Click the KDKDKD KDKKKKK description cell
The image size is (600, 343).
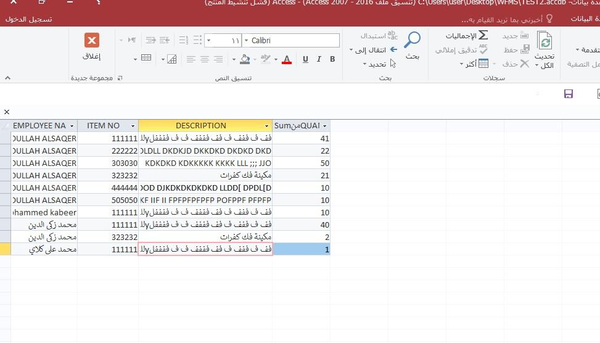(x=205, y=163)
